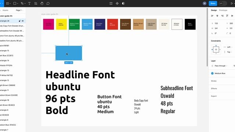The image size is (235, 132).
Task: Click the Medium Blue fill style
Action: [218, 73]
